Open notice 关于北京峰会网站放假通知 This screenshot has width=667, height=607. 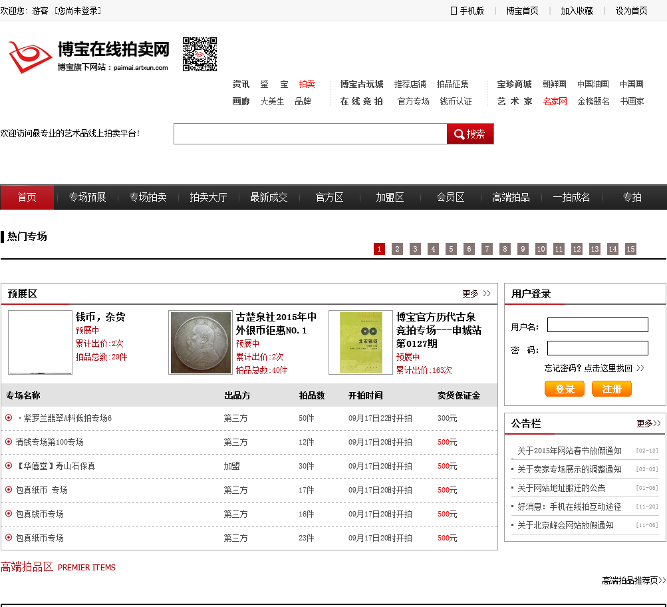click(565, 525)
